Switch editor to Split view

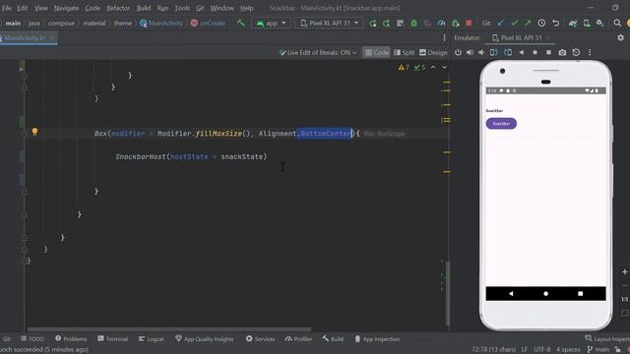(x=404, y=52)
